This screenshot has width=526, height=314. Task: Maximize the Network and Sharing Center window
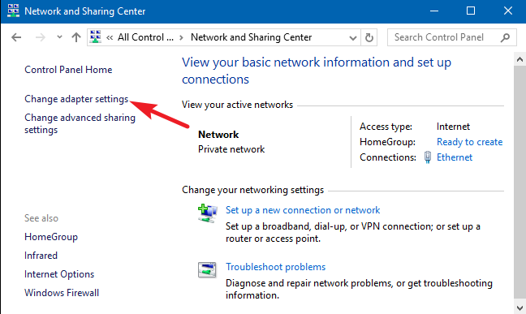(471, 11)
